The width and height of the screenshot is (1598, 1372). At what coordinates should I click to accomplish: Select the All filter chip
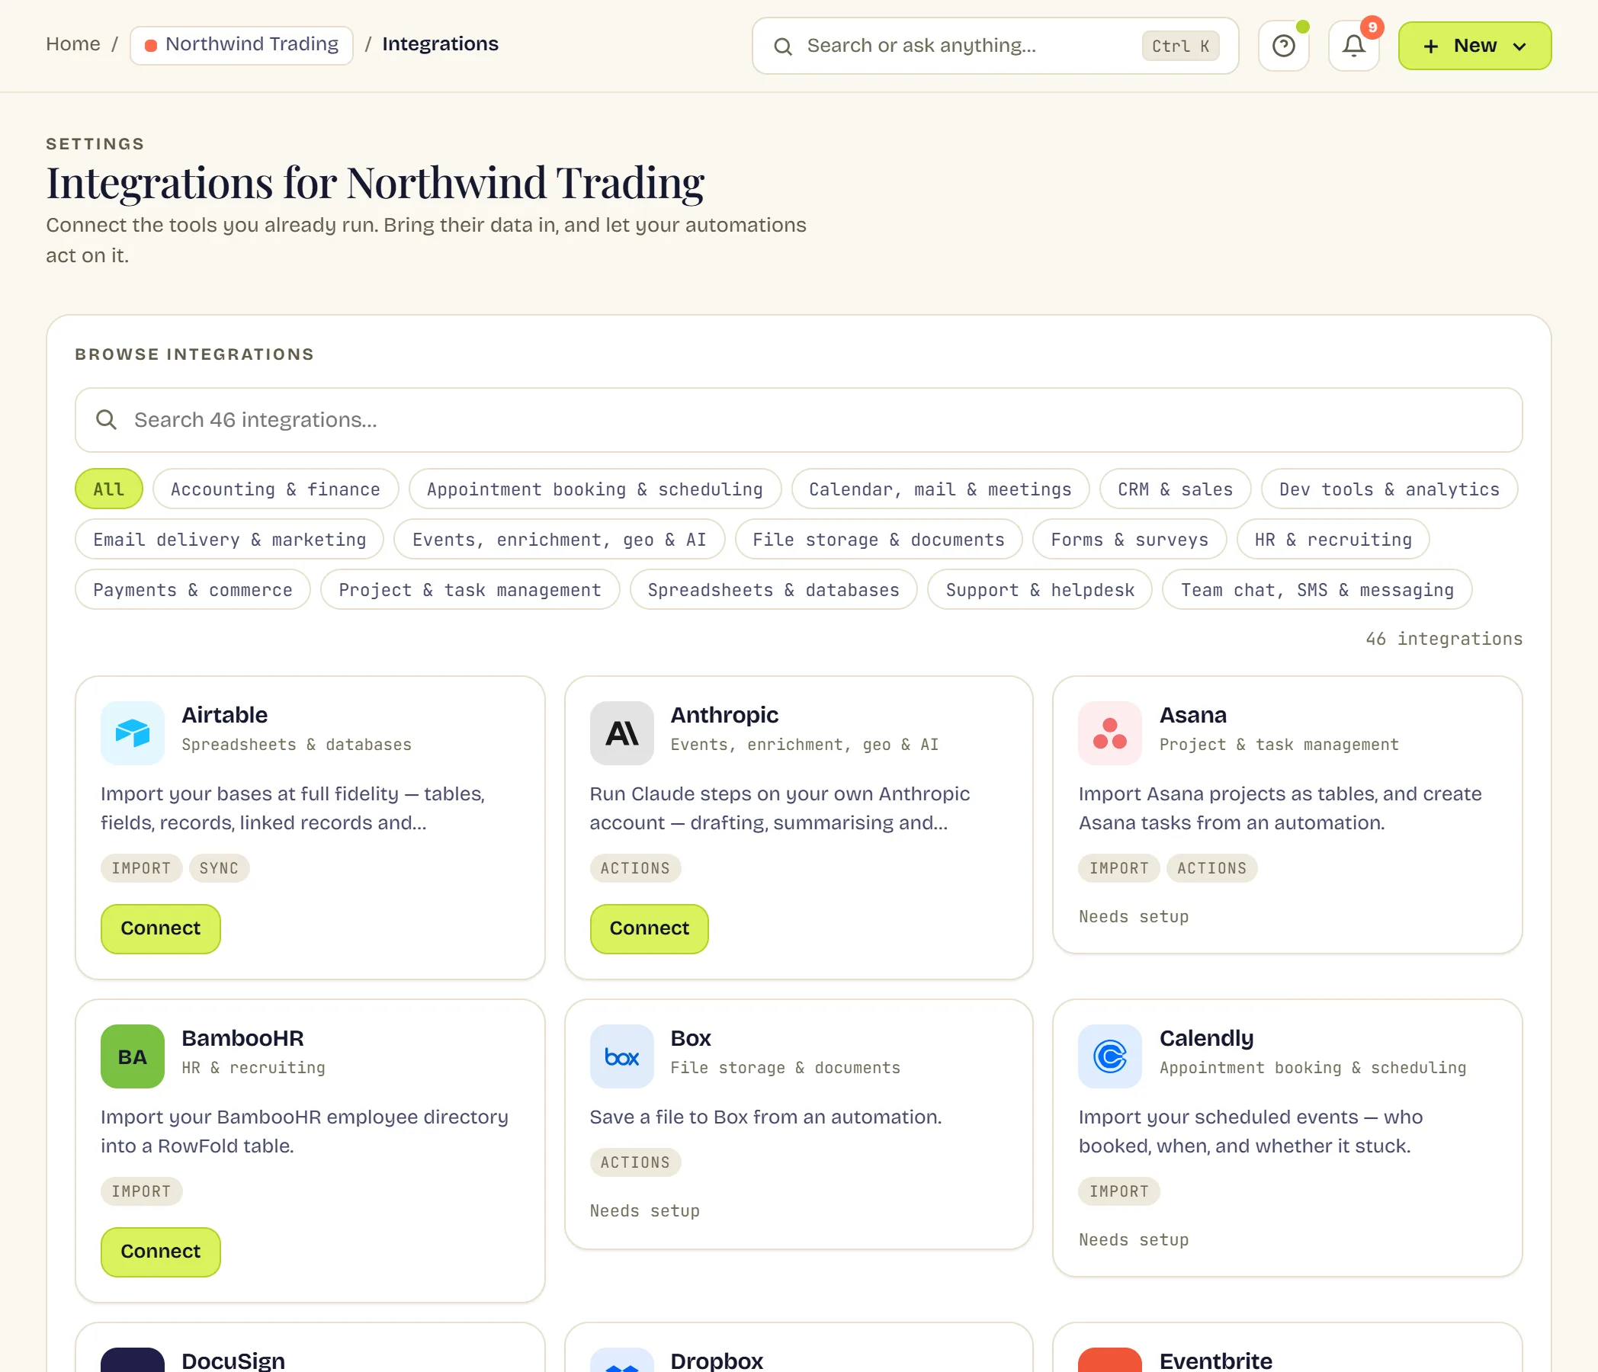click(x=109, y=489)
